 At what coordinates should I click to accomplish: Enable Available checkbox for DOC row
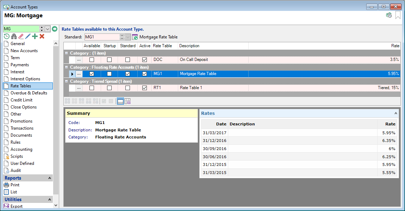coord(92,60)
